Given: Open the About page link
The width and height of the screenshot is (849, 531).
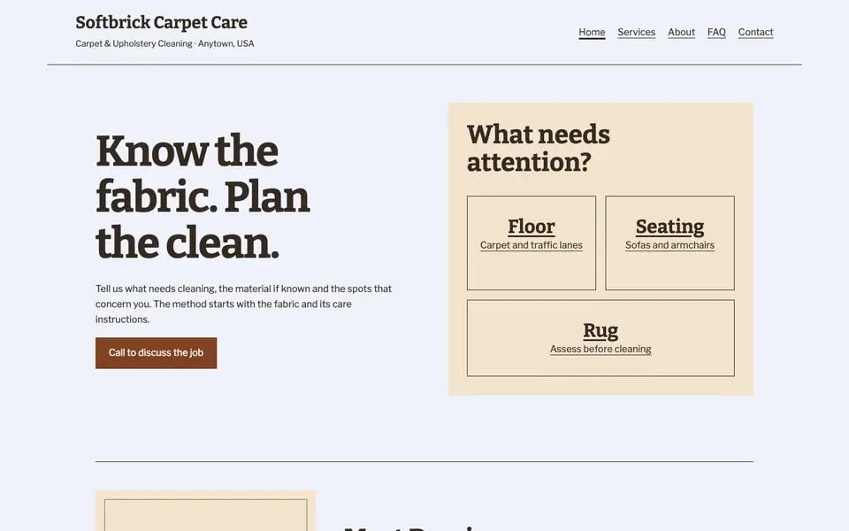Looking at the screenshot, I should pos(681,32).
